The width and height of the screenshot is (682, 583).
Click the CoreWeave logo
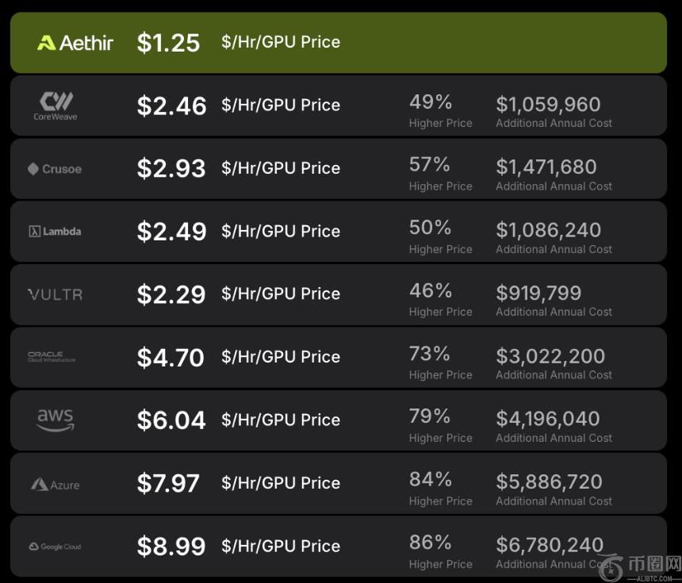pyautogui.click(x=56, y=105)
